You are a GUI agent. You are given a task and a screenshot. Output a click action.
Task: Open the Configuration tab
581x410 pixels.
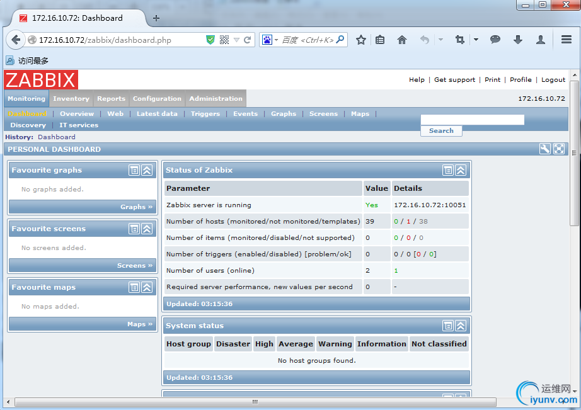pos(157,98)
